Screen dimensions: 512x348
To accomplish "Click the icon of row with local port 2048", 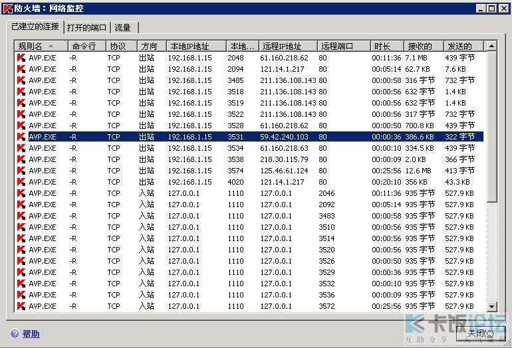I will (21, 58).
